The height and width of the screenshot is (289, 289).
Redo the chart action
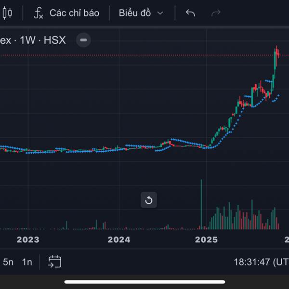pyautogui.click(x=216, y=13)
